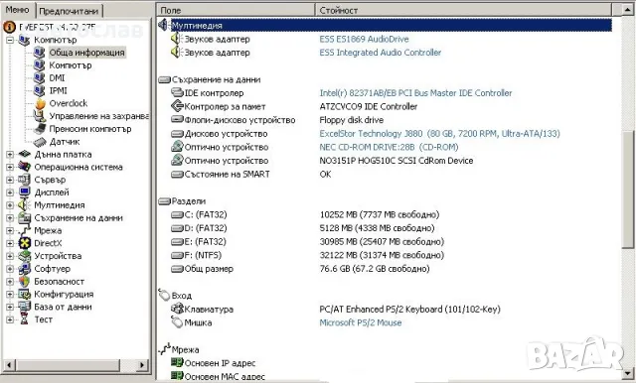Screen dimensions: 636x383
Task: Open NEC CD-ROM DRIVE:28B link
Action: pyautogui.click(x=389, y=147)
